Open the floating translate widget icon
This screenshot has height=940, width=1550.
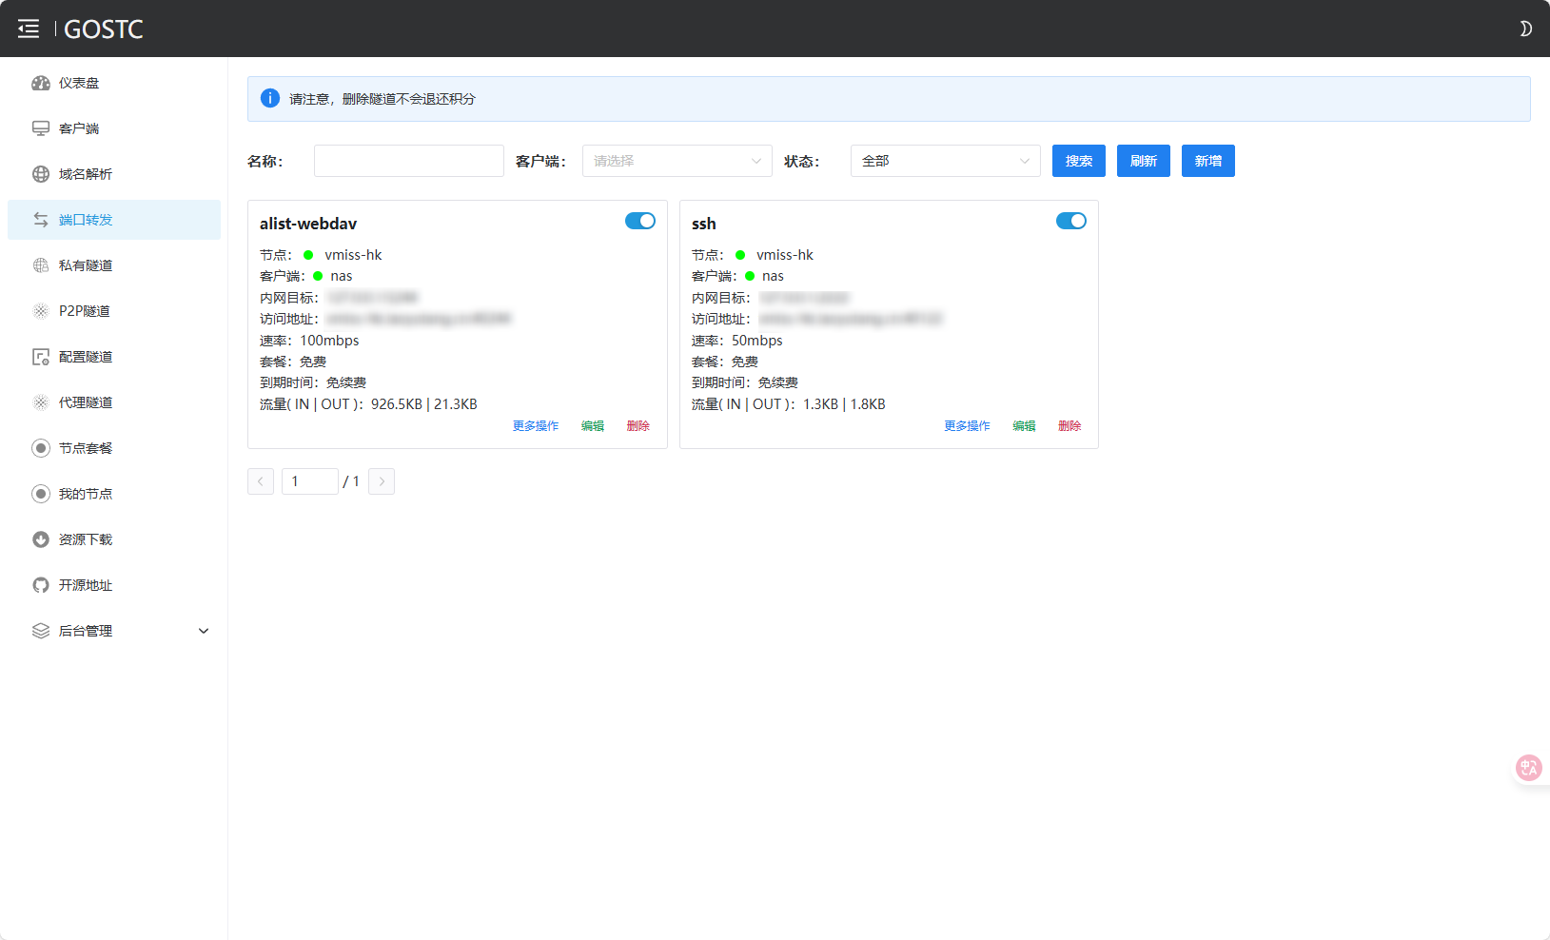tap(1529, 767)
